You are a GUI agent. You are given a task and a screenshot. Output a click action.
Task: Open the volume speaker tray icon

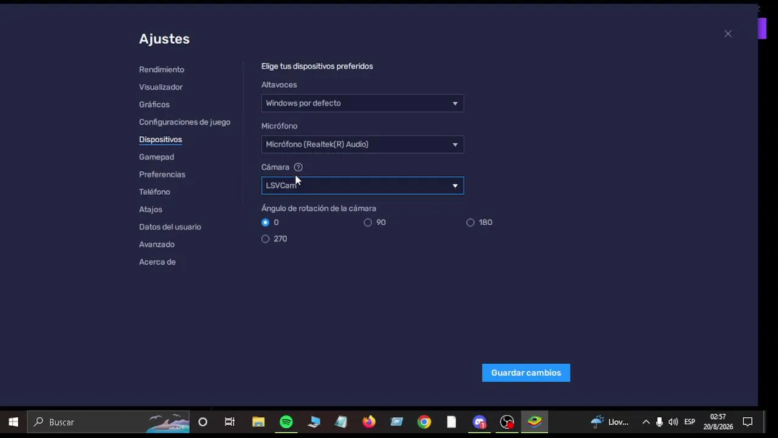tap(673, 422)
